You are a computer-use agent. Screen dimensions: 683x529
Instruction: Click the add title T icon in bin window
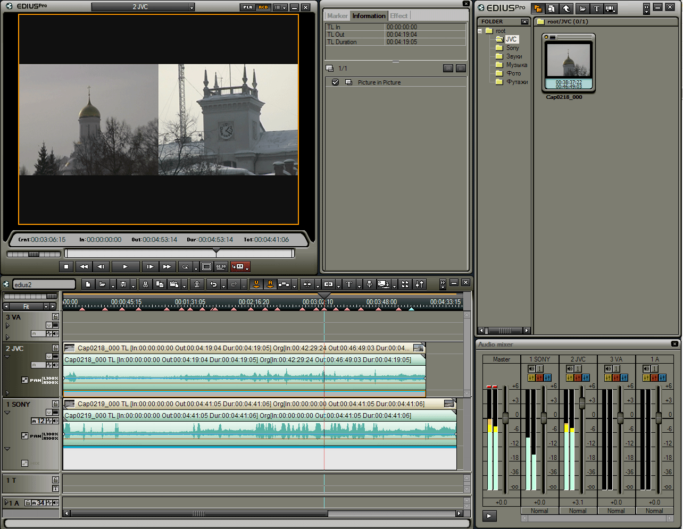(x=596, y=9)
